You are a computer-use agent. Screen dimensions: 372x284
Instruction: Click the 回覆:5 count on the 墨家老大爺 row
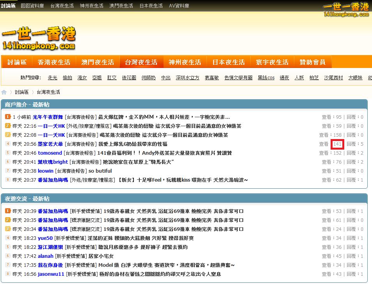point(355,144)
